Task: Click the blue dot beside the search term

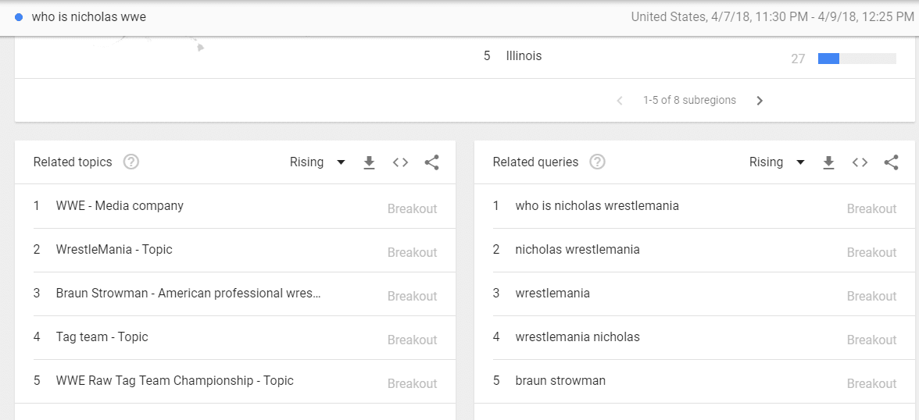Action: [x=18, y=18]
